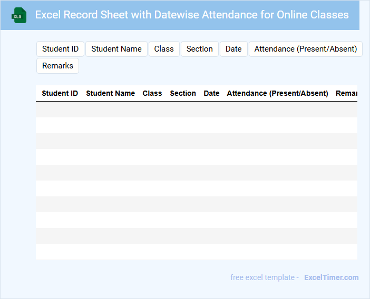The image size is (370, 299).
Task: Click the first empty table row
Action: [197, 109]
